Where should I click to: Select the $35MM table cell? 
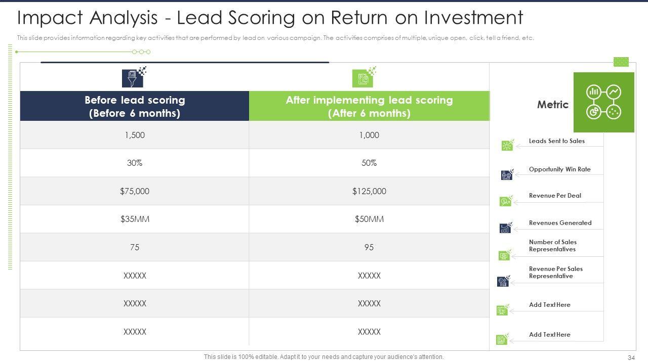tap(135, 219)
